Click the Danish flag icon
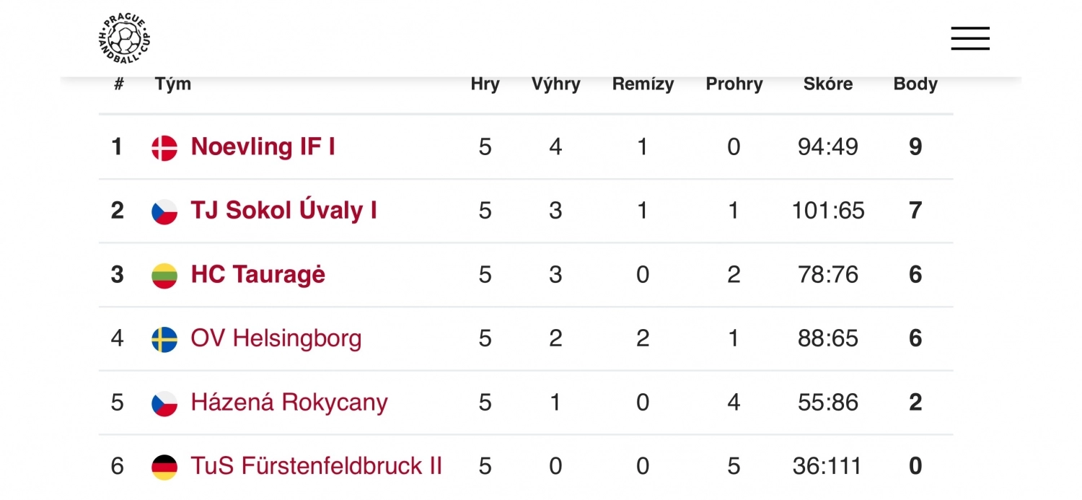Image resolution: width=1082 pixels, height=500 pixels. pos(164,148)
